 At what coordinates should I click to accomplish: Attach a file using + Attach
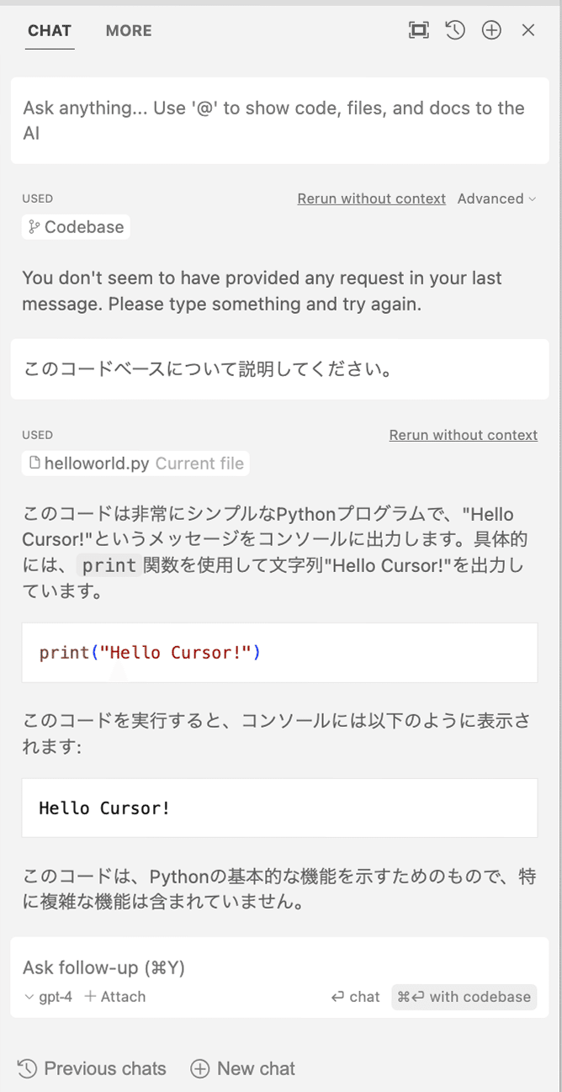[114, 996]
